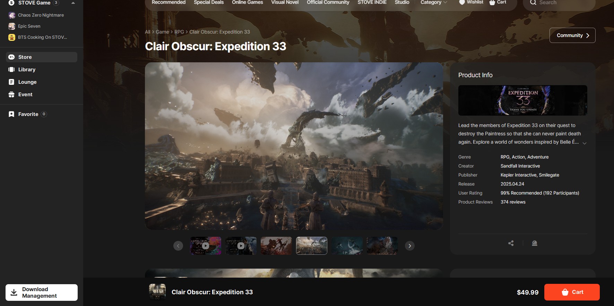Select the sixth screenshot thumbnail
This screenshot has height=306, width=614.
382,246
